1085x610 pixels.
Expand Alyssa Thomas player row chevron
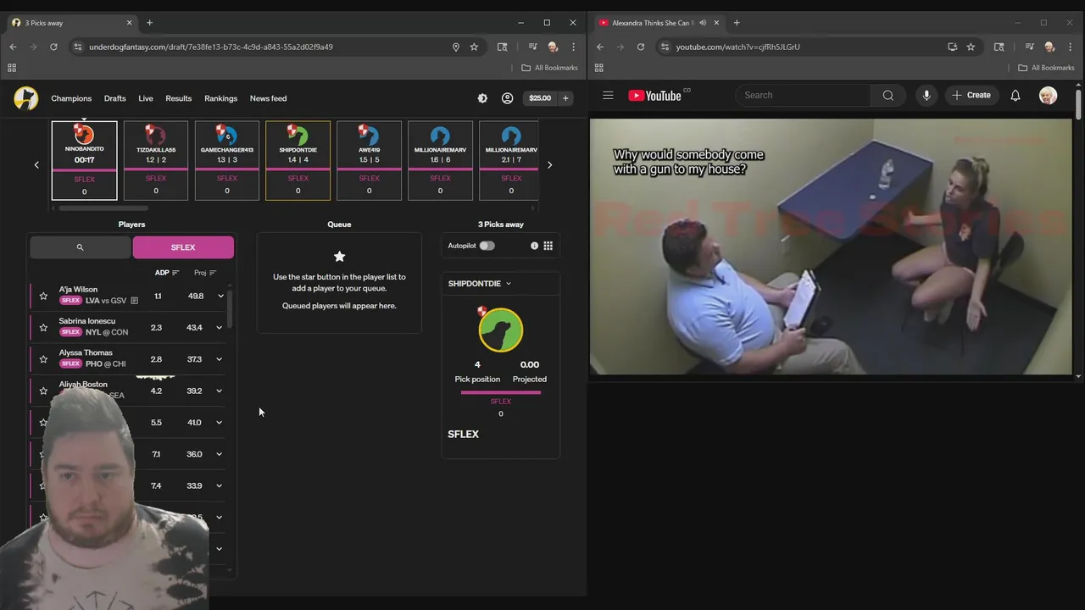click(x=220, y=359)
